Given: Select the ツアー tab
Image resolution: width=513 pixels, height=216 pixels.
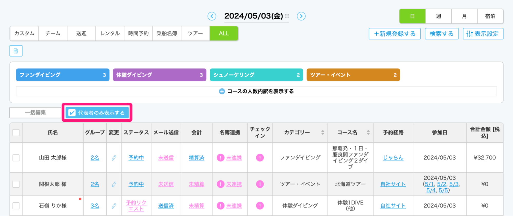Looking at the screenshot, I should point(195,34).
